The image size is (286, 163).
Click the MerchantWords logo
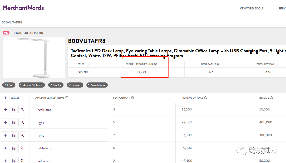23,8
